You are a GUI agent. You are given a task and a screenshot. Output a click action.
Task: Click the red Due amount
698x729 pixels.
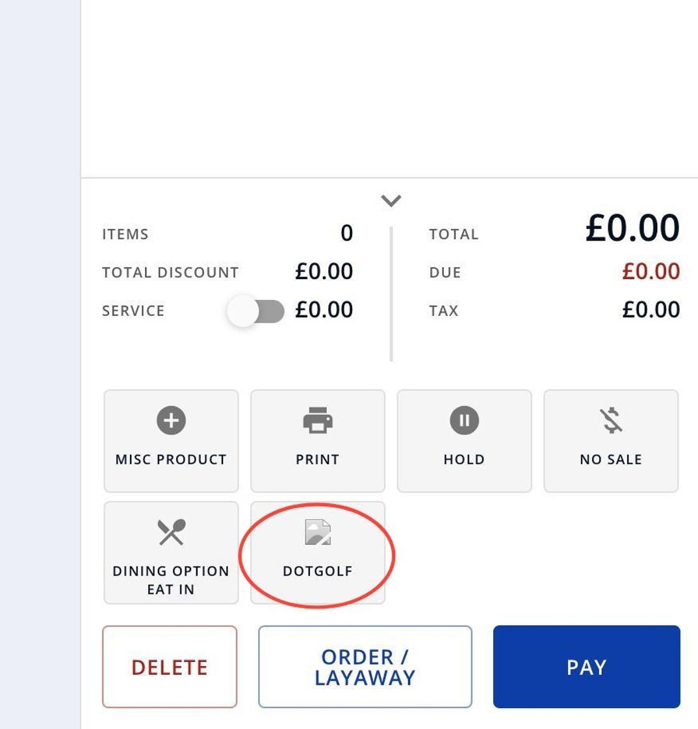651,272
